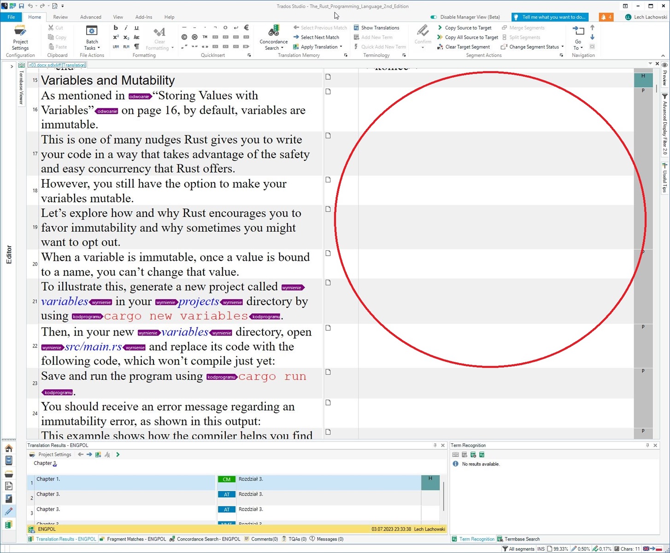Image resolution: width=670 pixels, height=553 pixels.
Task: Save with the quick access save icon
Action: [x=21, y=6]
